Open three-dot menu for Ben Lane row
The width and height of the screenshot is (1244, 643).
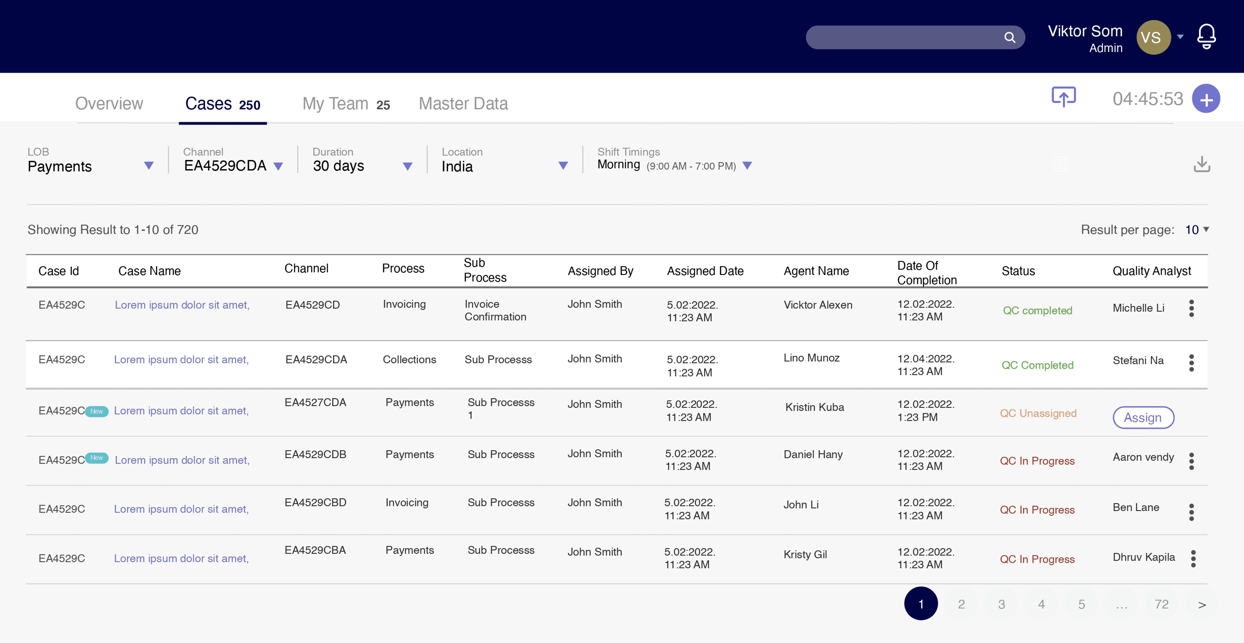pyautogui.click(x=1192, y=512)
